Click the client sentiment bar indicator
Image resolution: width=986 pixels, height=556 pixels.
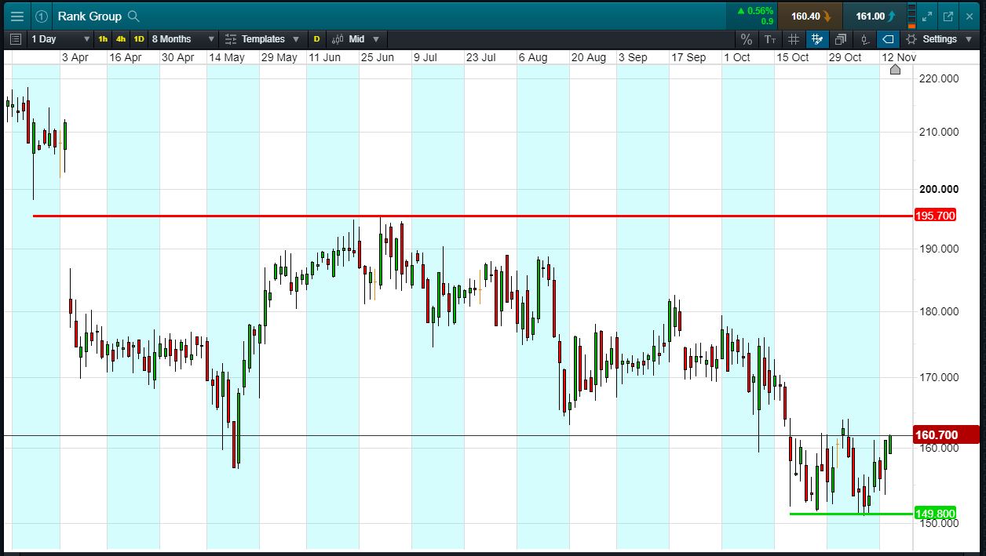point(911,16)
